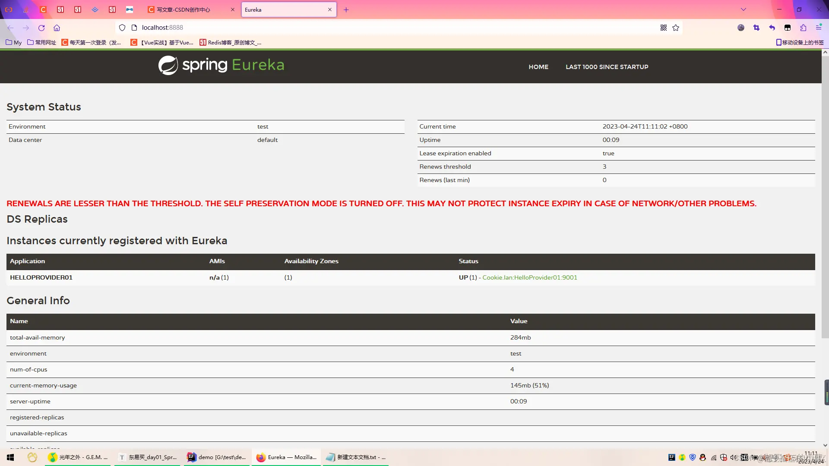
Task: Open the QR code icon in address bar
Action: (x=664, y=28)
